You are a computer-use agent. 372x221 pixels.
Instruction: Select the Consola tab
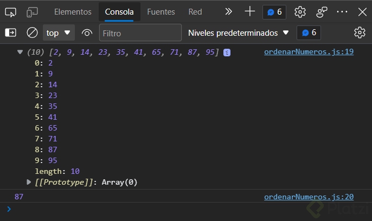(119, 12)
